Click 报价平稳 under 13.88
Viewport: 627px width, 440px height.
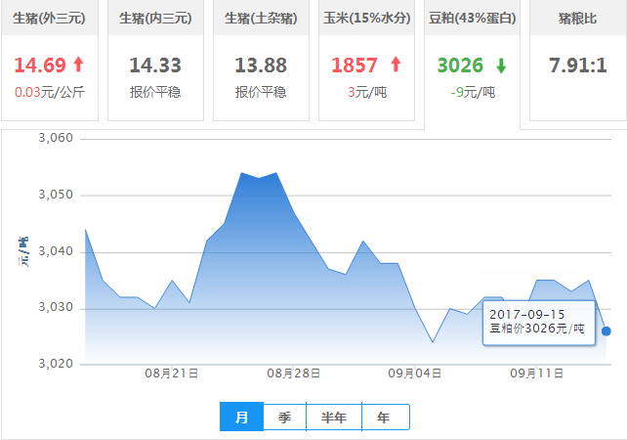click(x=261, y=92)
